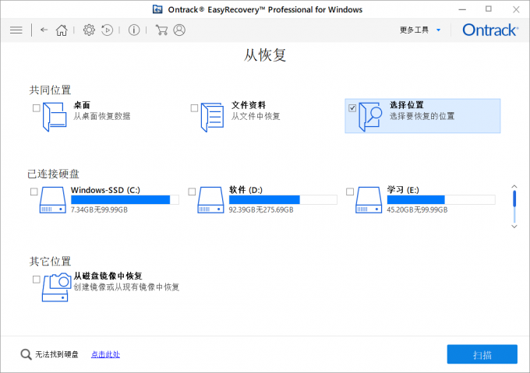Click the 学习 (E:) drive icon

[369, 200]
